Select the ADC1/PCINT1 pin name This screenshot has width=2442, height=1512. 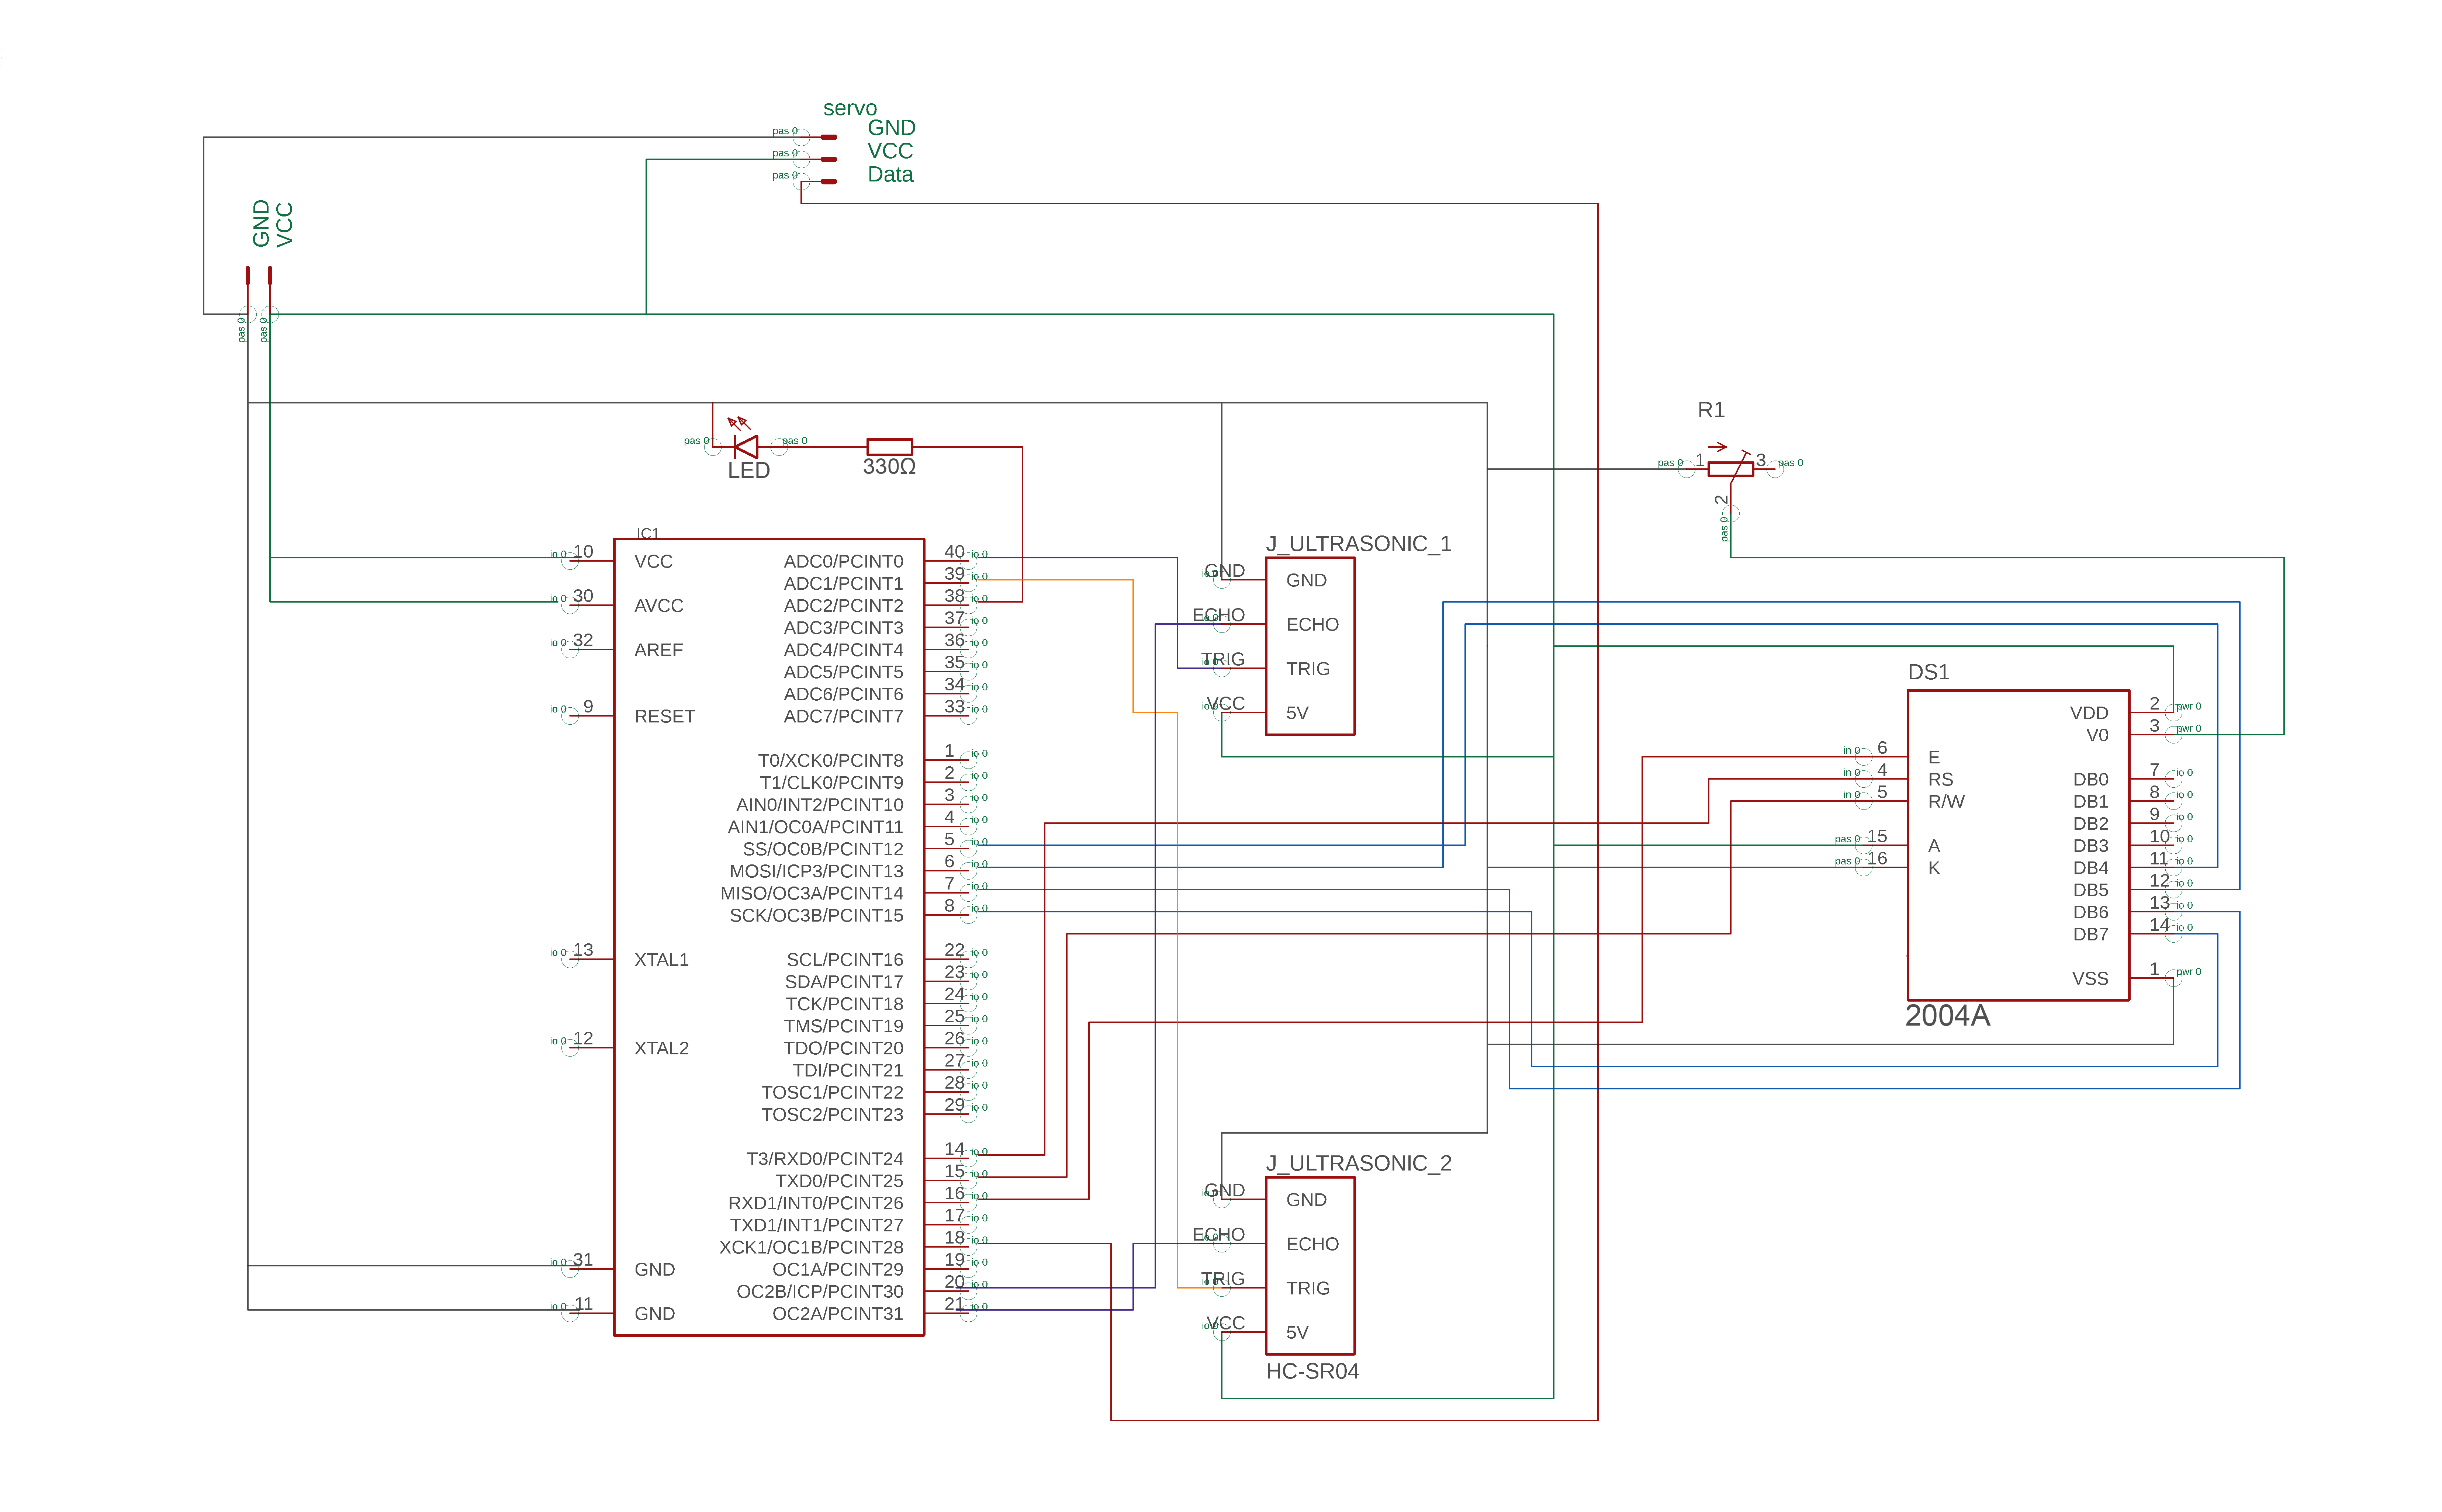pyautogui.click(x=843, y=584)
